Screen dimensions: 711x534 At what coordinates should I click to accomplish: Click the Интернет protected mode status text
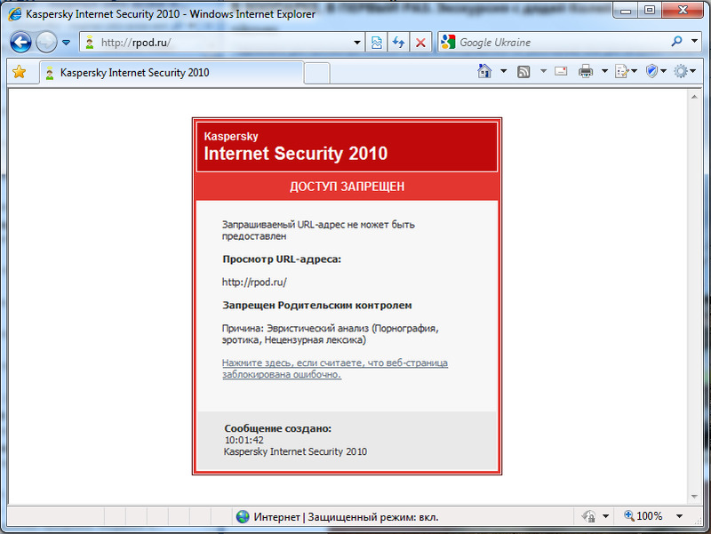coord(346,517)
